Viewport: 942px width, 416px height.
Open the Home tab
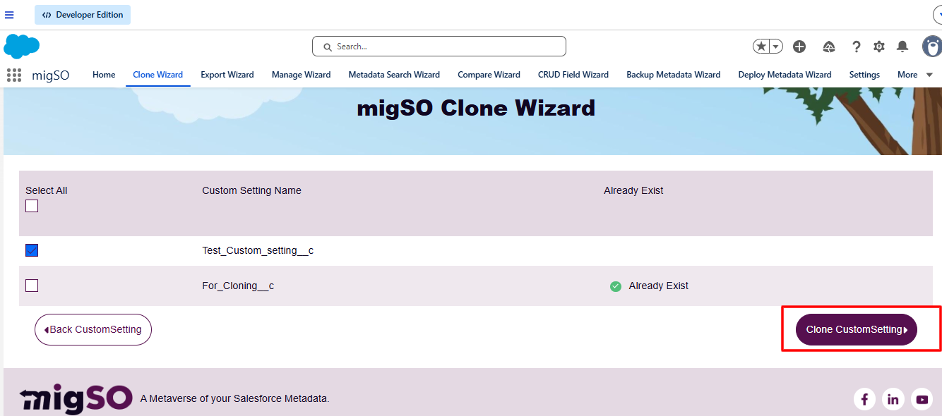tap(104, 75)
